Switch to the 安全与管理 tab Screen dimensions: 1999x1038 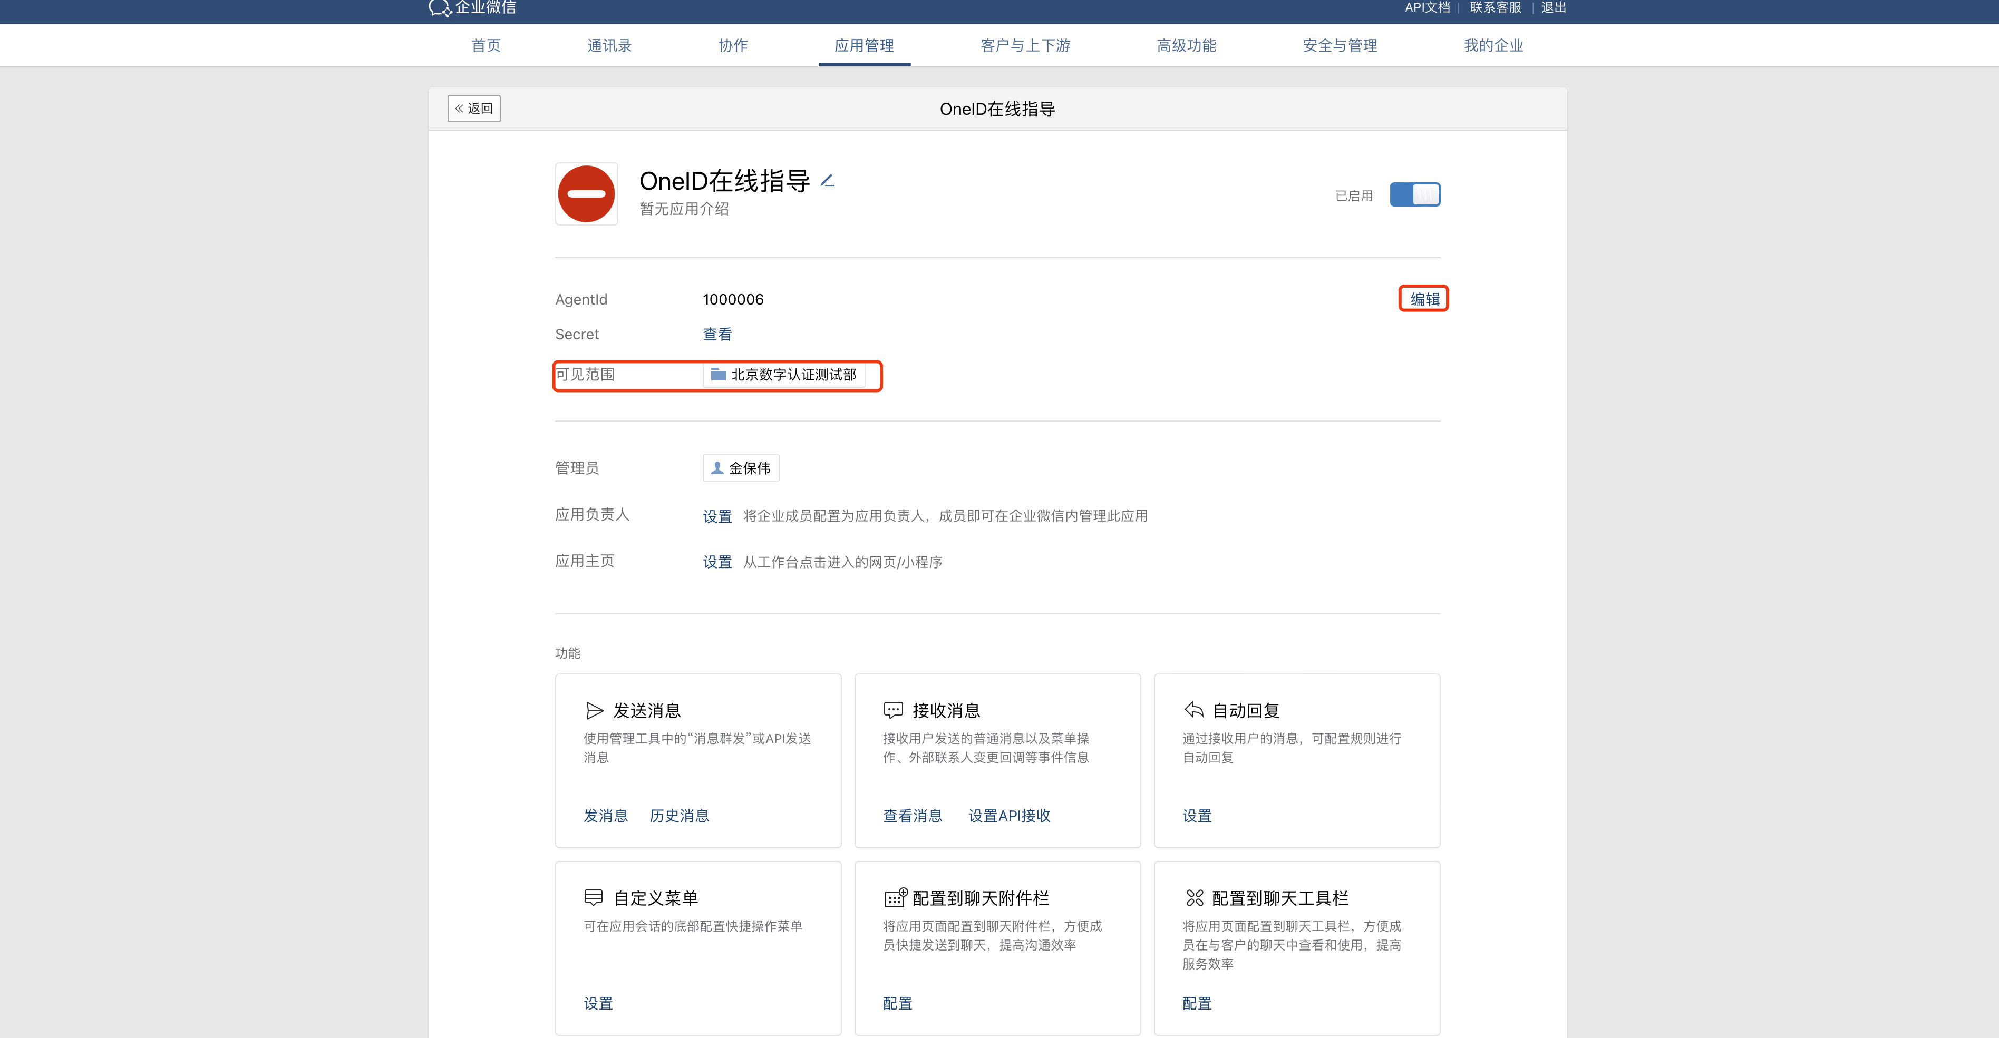pyautogui.click(x=1340, y=46)
